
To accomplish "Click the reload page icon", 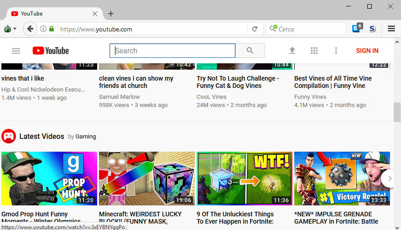I will click(x=255, y=29).
